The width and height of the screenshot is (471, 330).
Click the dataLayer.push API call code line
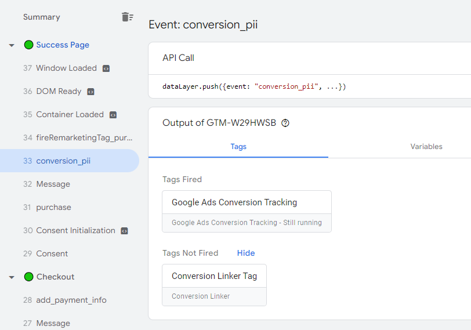pos(254,87)
